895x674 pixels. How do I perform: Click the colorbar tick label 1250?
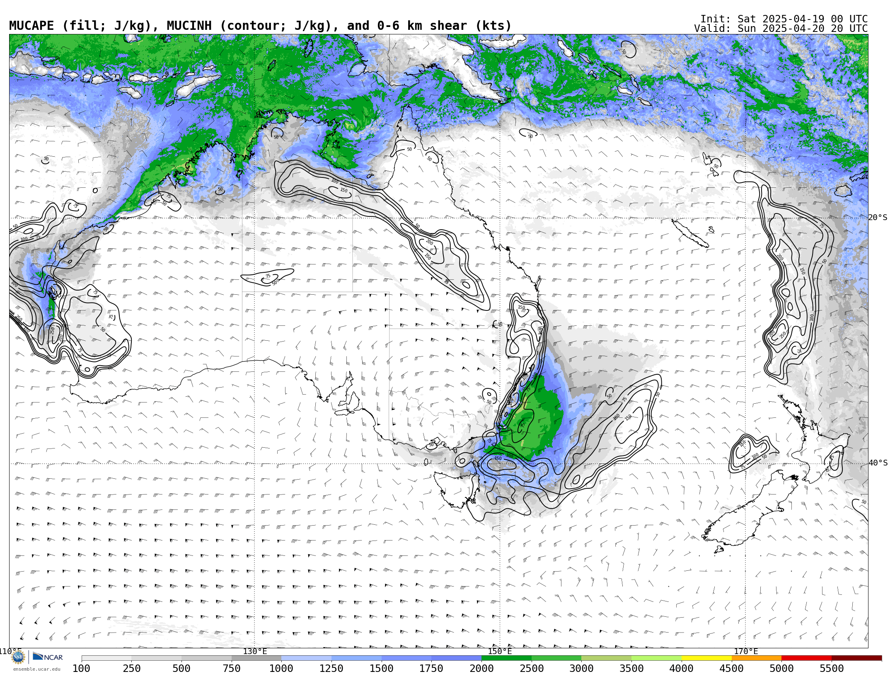coord(331,669)
